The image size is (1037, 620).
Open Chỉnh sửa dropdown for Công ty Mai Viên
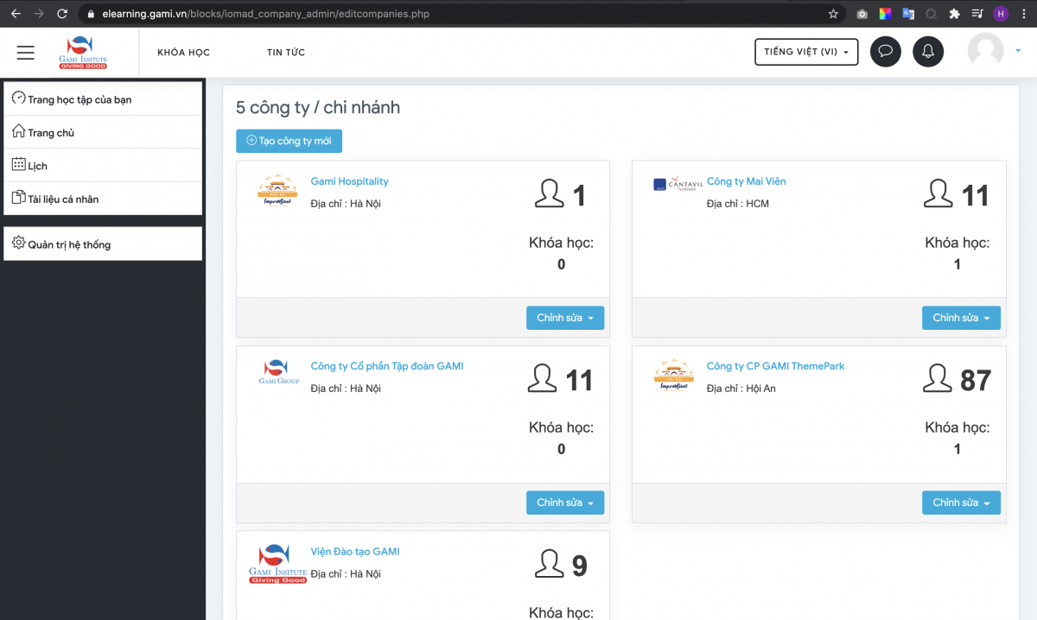961,318
